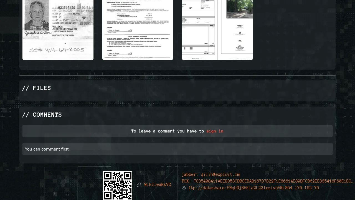Click the truncated end of the TOX ID
Viewport: 355px width, 200px height.
349,181
